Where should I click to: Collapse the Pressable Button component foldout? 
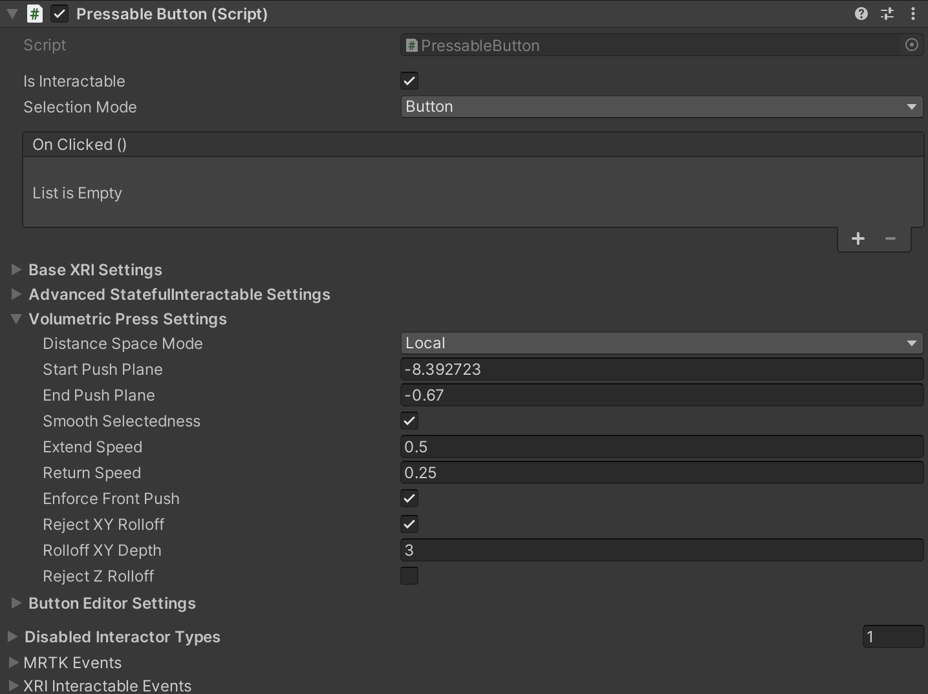coord(12,14)
